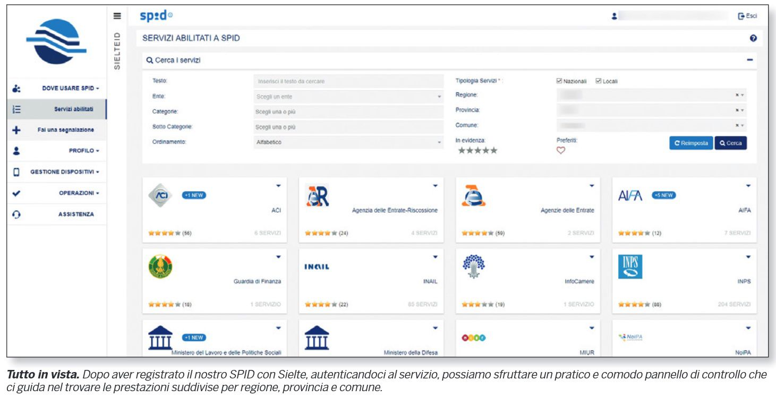Click the star rating of INPS card
The image size is (776, 397).
tap(634, 305)
